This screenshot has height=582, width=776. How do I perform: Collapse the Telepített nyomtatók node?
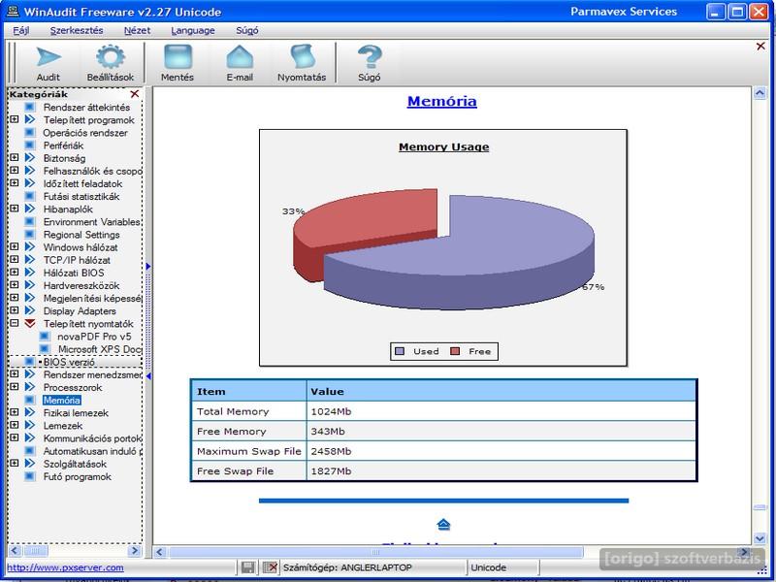pyautogui.click(x=15, y=324)
